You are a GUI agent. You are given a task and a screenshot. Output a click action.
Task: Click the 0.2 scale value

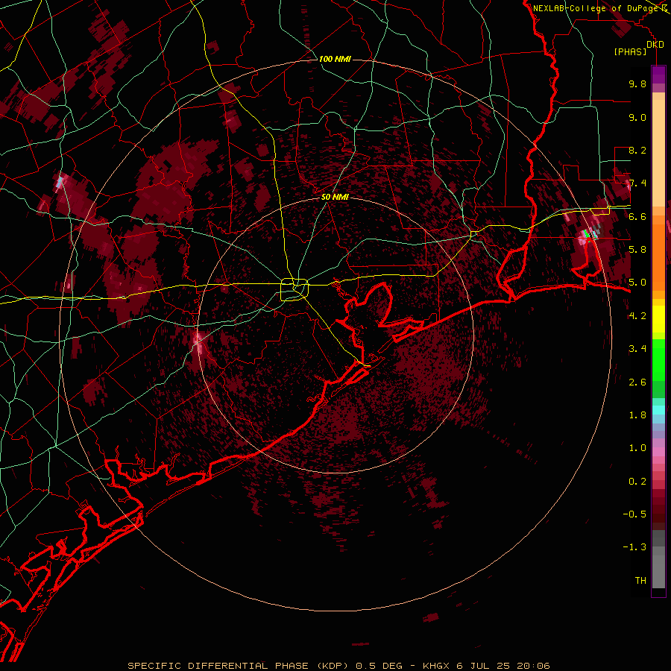tap(637, 482)
